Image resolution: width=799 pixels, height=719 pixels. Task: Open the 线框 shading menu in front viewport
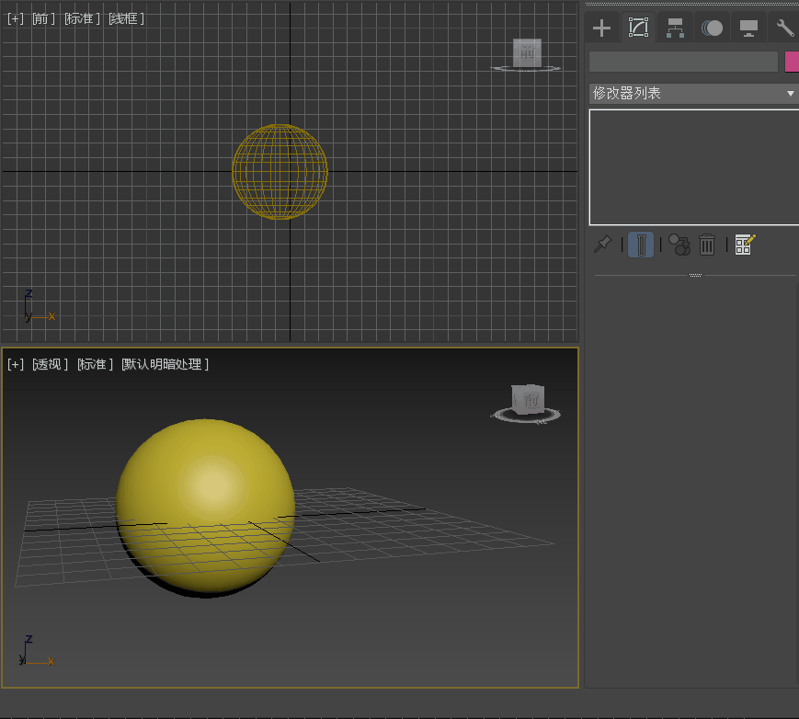(x=126, y=18)
